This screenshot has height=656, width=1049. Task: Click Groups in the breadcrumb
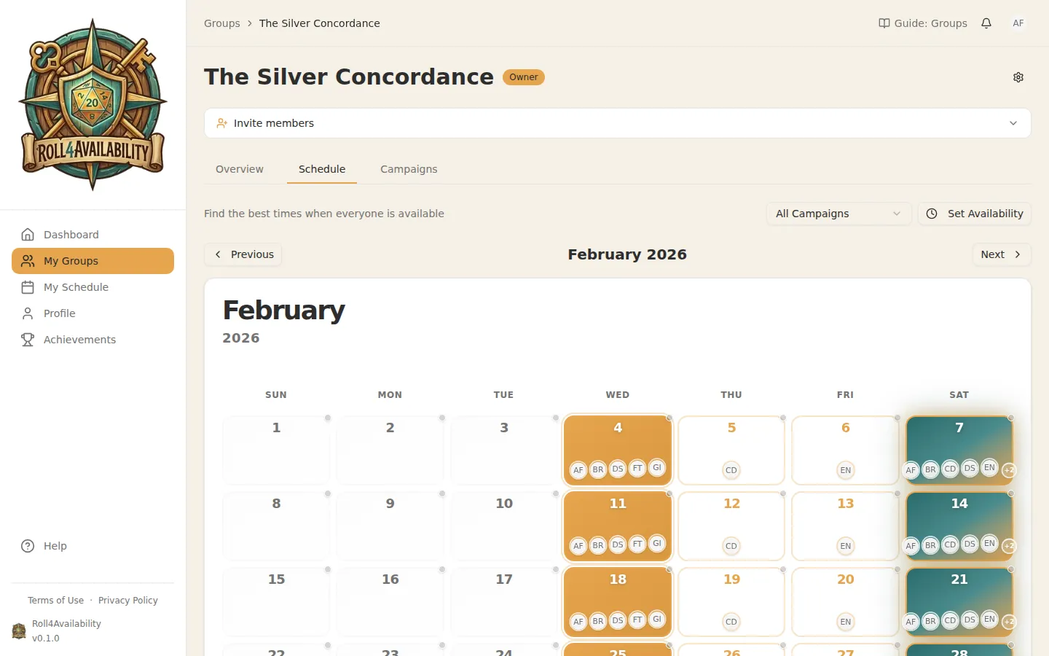tap(222, 23)
